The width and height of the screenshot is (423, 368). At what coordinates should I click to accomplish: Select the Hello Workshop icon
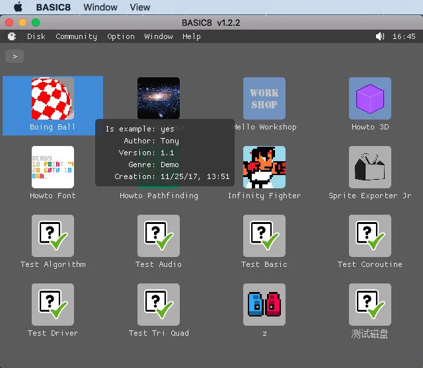pyautogui.click(x=264, y=98)
